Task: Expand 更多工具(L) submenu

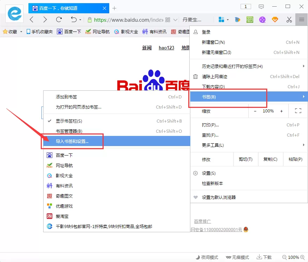Action: pyautogui.click(x=249, y=145)
